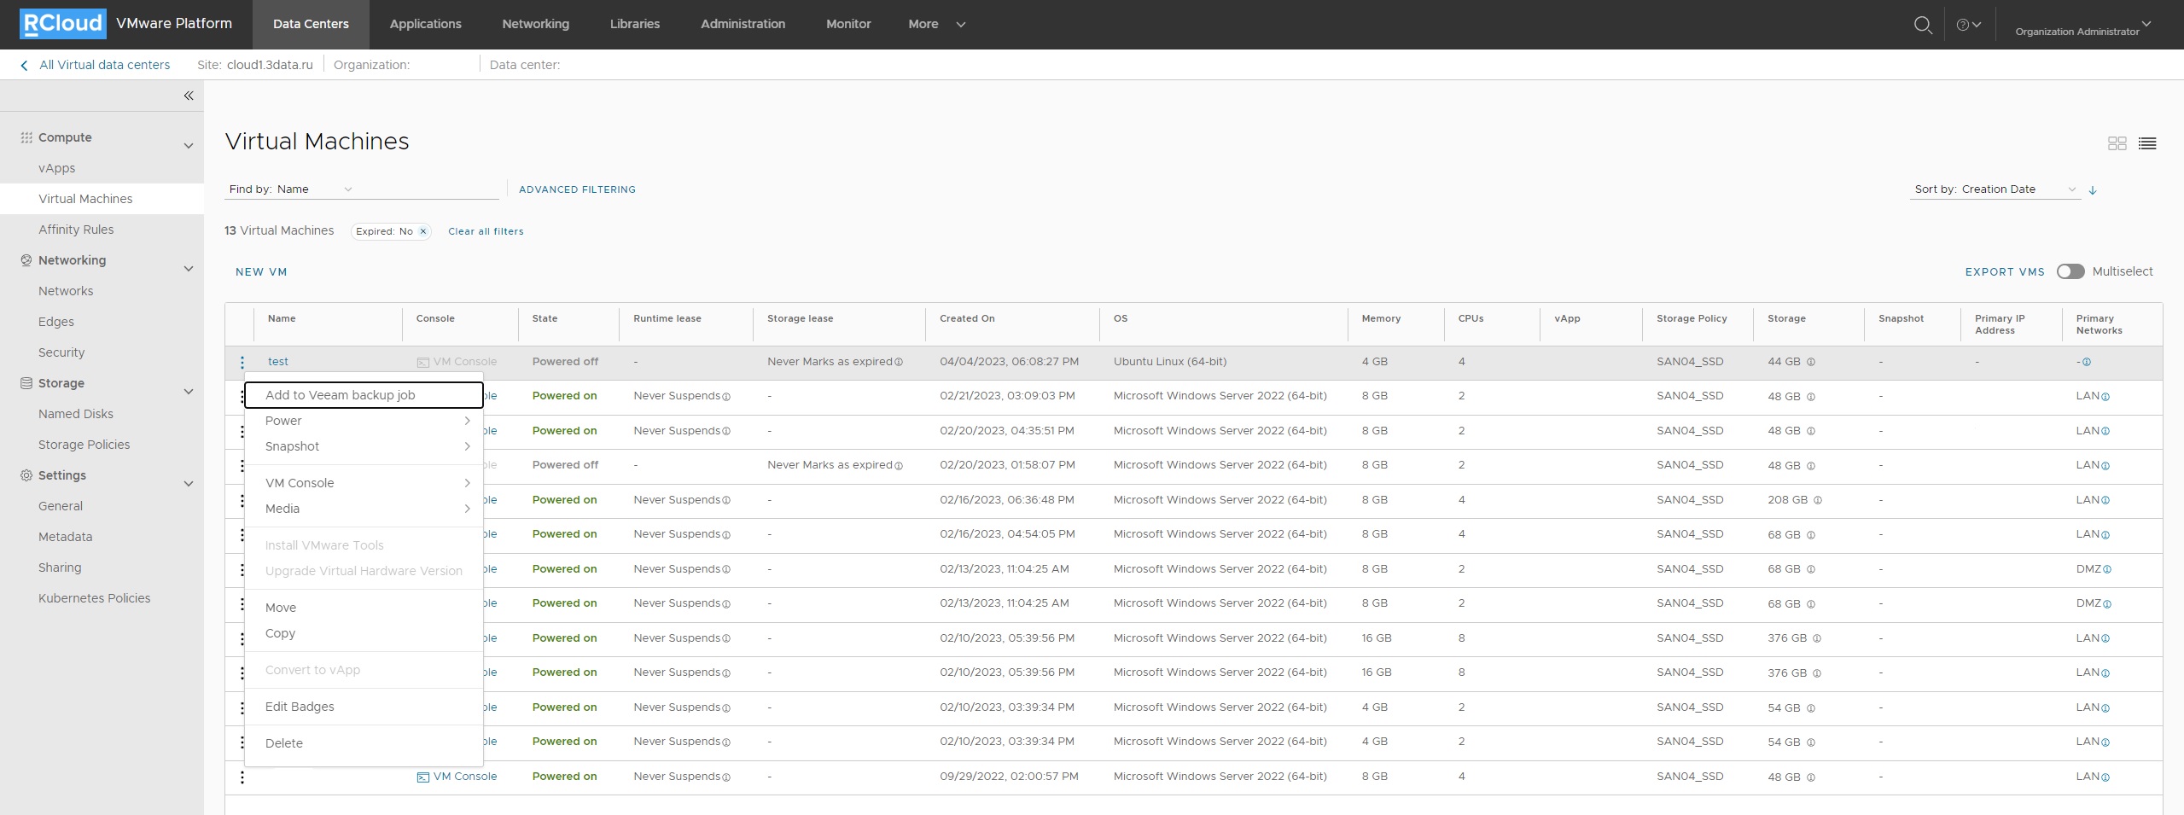Show storage lease info for test VM

pos(899,362)
